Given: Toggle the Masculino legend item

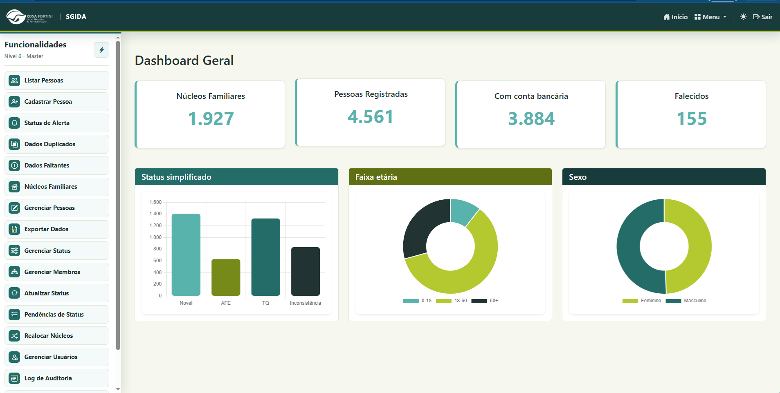Looking at the screenshot, I should [x=686, y=301].
